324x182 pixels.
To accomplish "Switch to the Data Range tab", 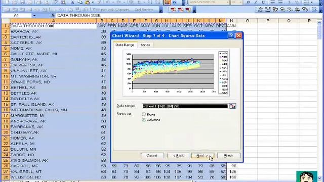I will (x=125, y=45).
